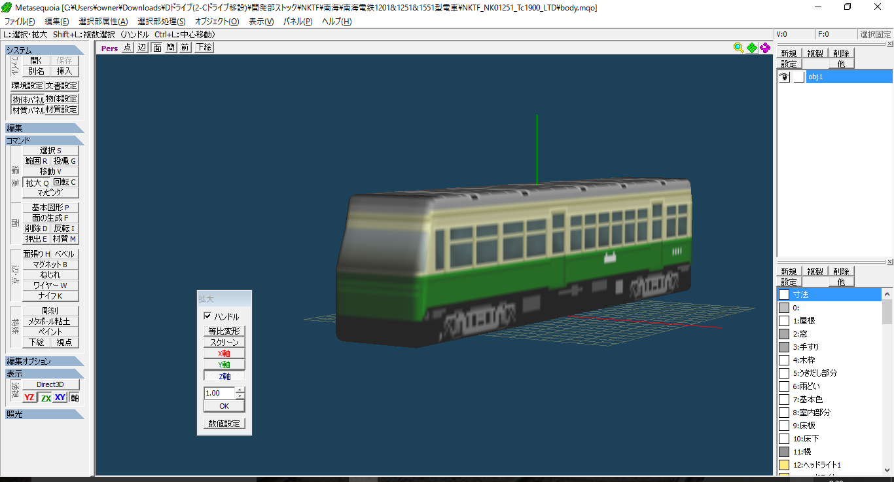Screen dimensions: 894x482
Task: Click blue Z軸 axis button
Action: 224,376
